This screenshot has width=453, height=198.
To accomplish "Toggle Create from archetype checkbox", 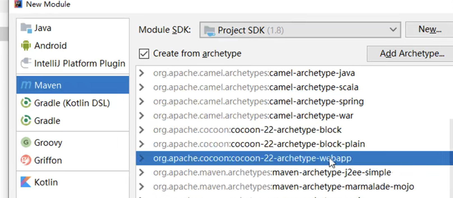I will 144,54.
